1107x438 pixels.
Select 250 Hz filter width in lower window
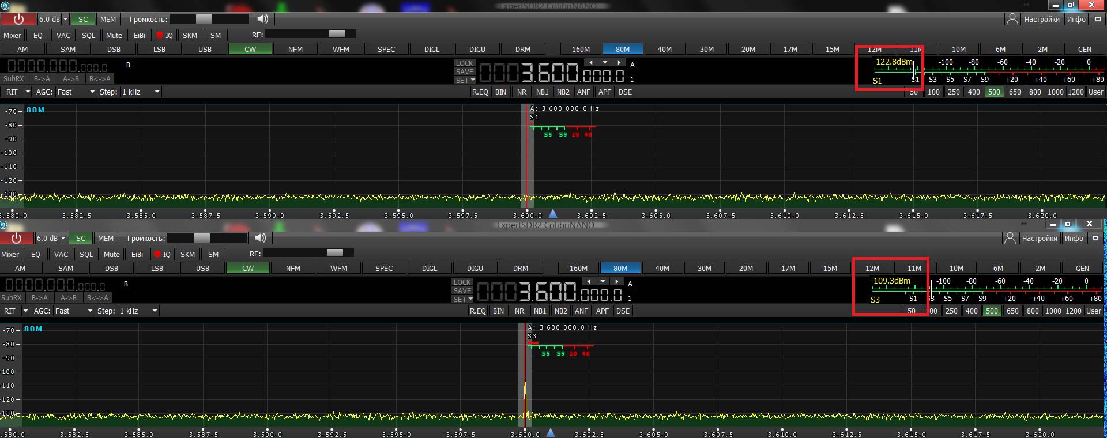point(951,311)
